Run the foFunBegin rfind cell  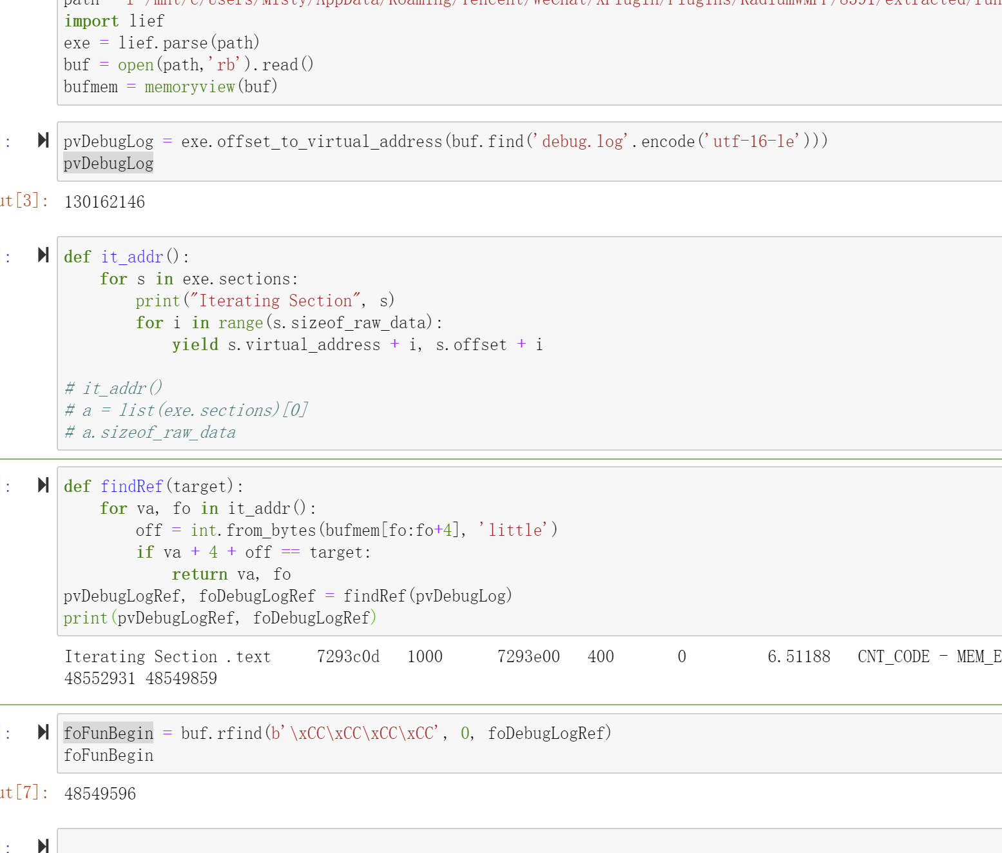click(43, 732)
